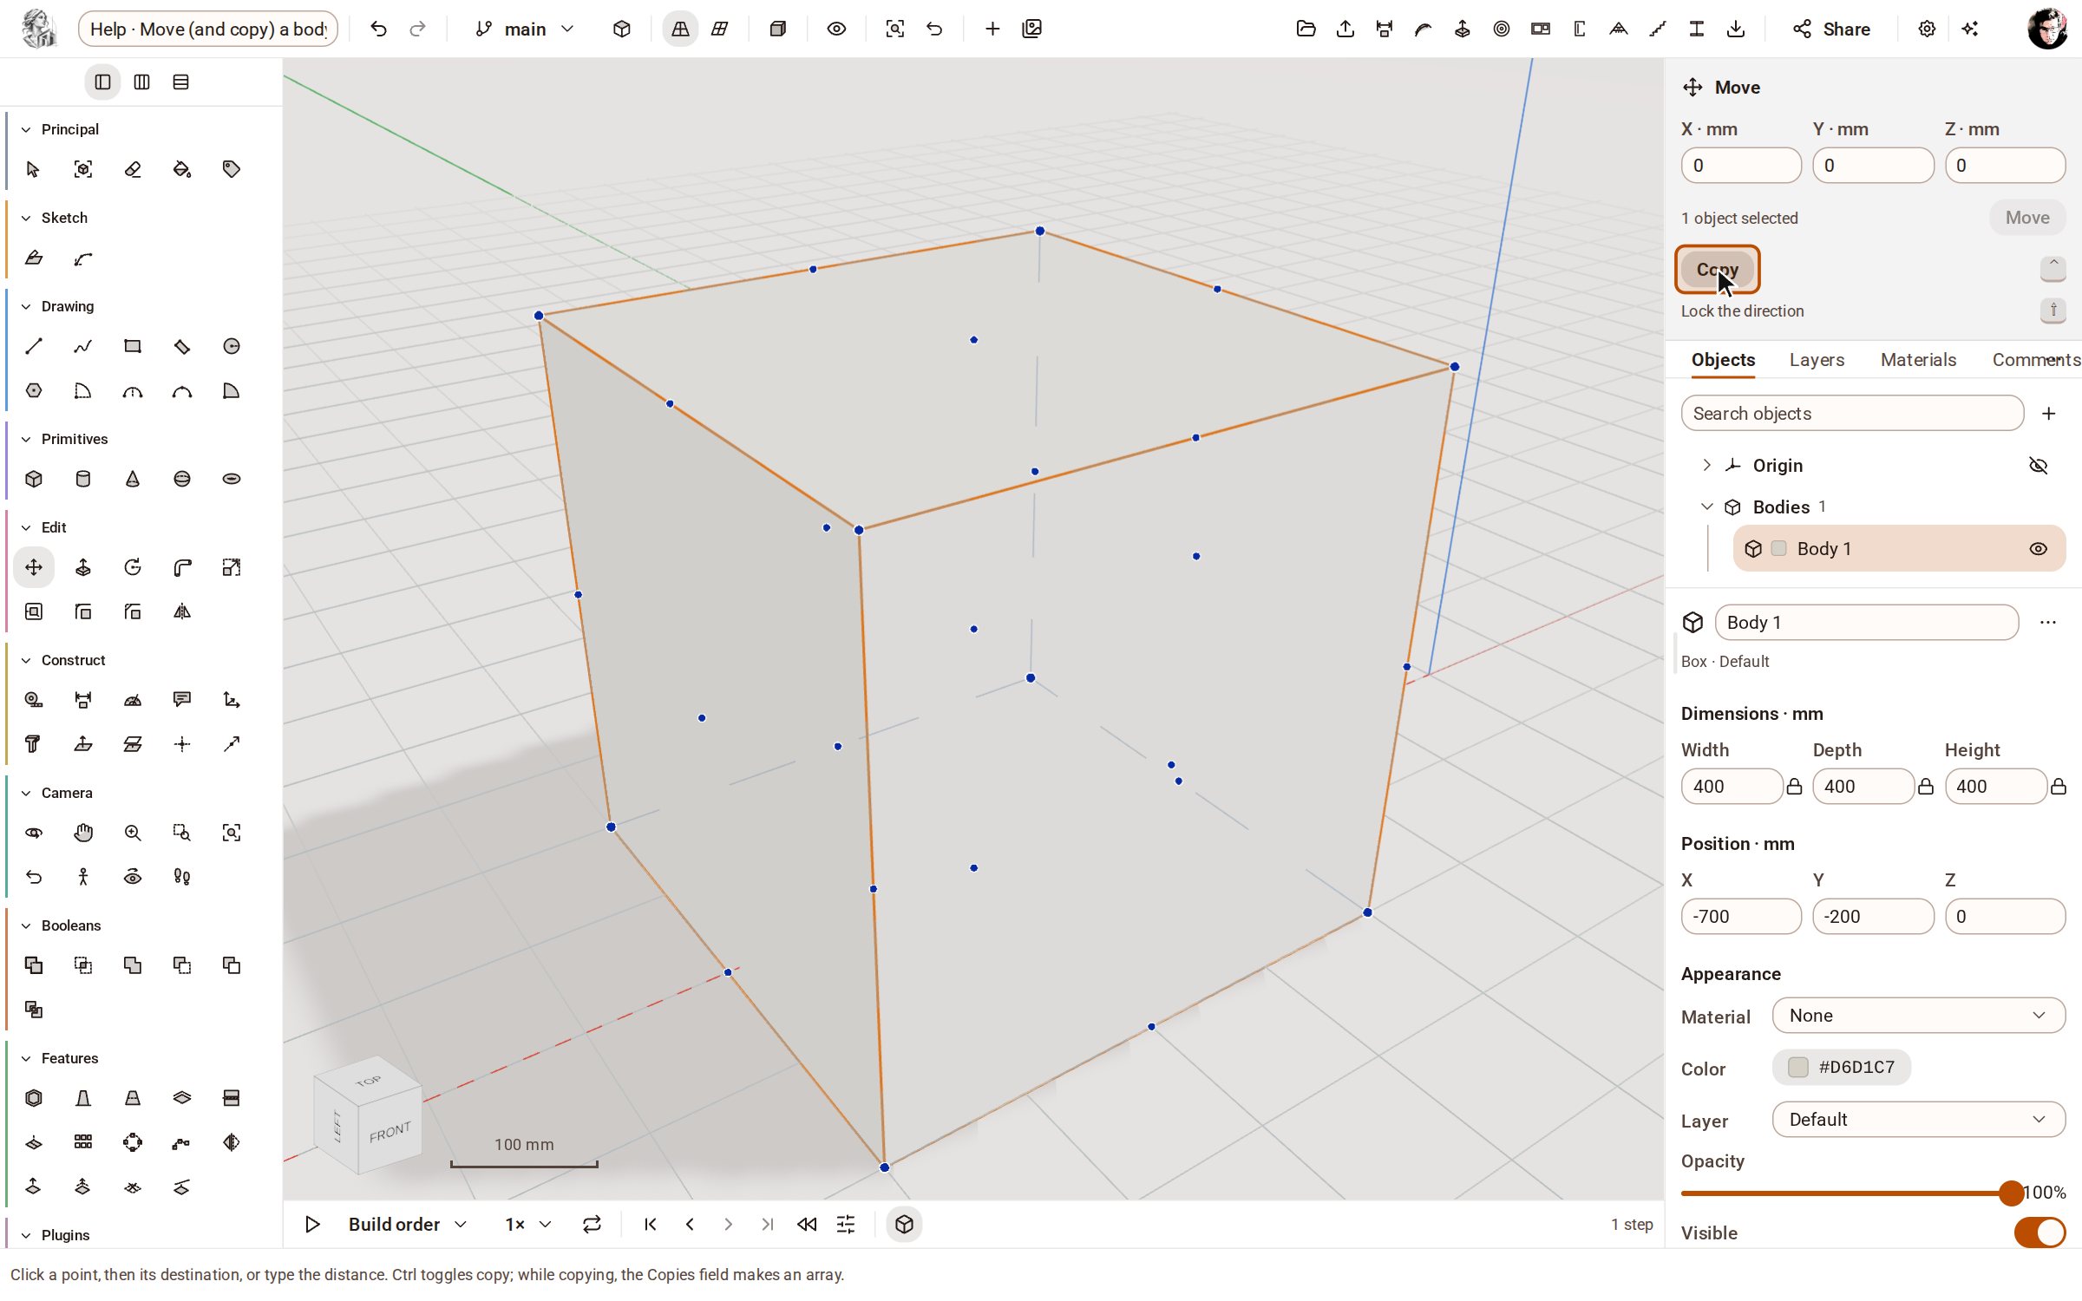
Task: Switch to the Layers tab
Action: point(1817,360)
